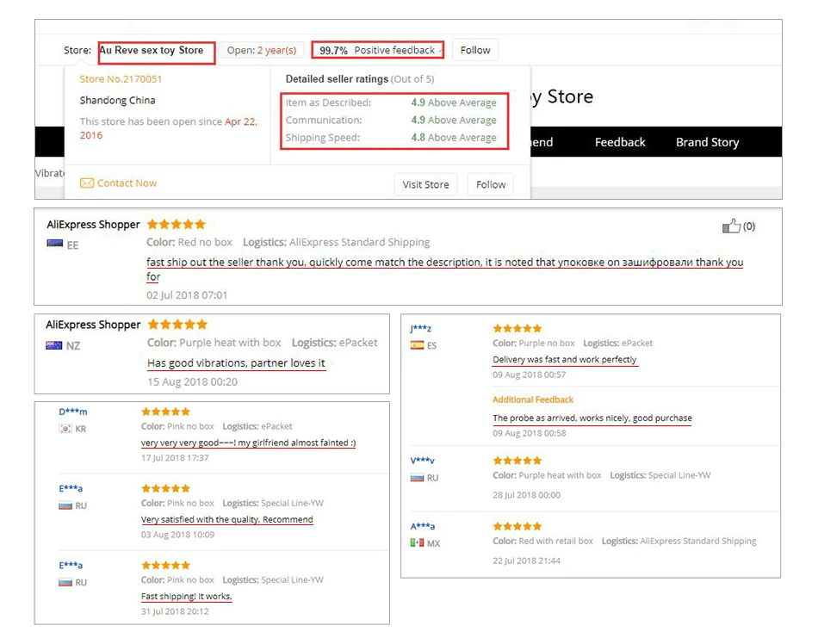This screenshot has width=818, height=638.
Task: Click the Open: 2 year(s) label
Action: click(x=262, y=50)
